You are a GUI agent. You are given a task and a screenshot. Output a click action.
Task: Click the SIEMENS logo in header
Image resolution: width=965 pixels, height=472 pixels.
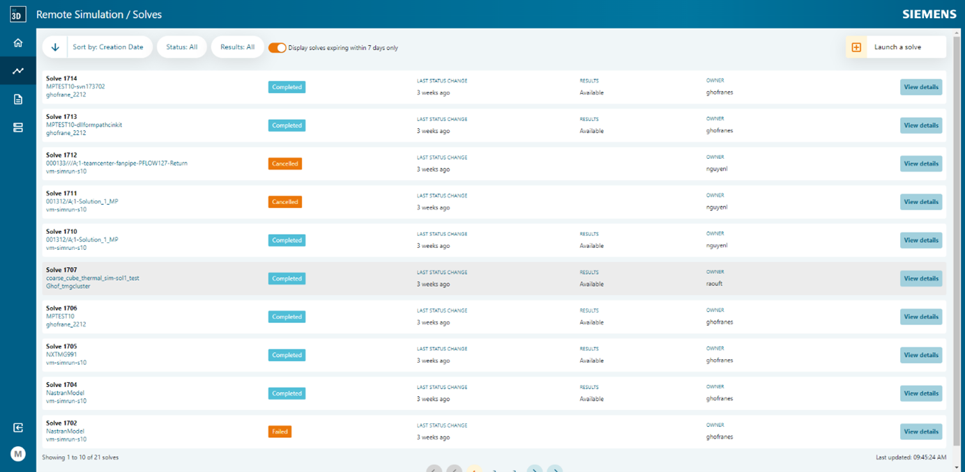tap(928, 13)
